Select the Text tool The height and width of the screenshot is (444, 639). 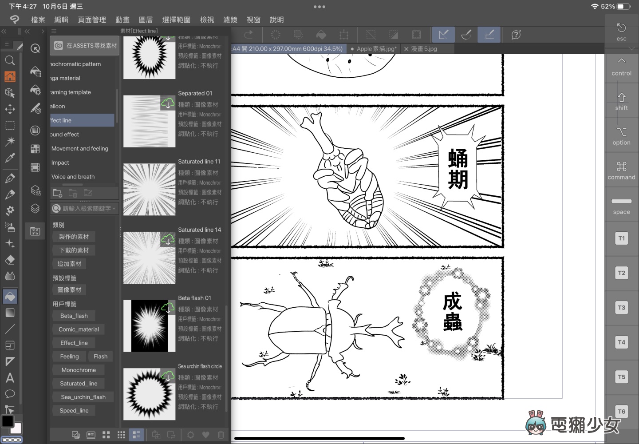coord(10,378)
